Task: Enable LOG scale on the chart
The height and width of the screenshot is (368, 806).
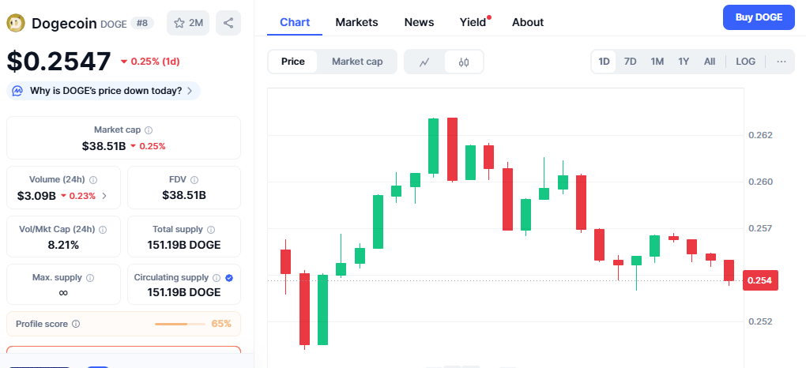Action: click(745, 62)
